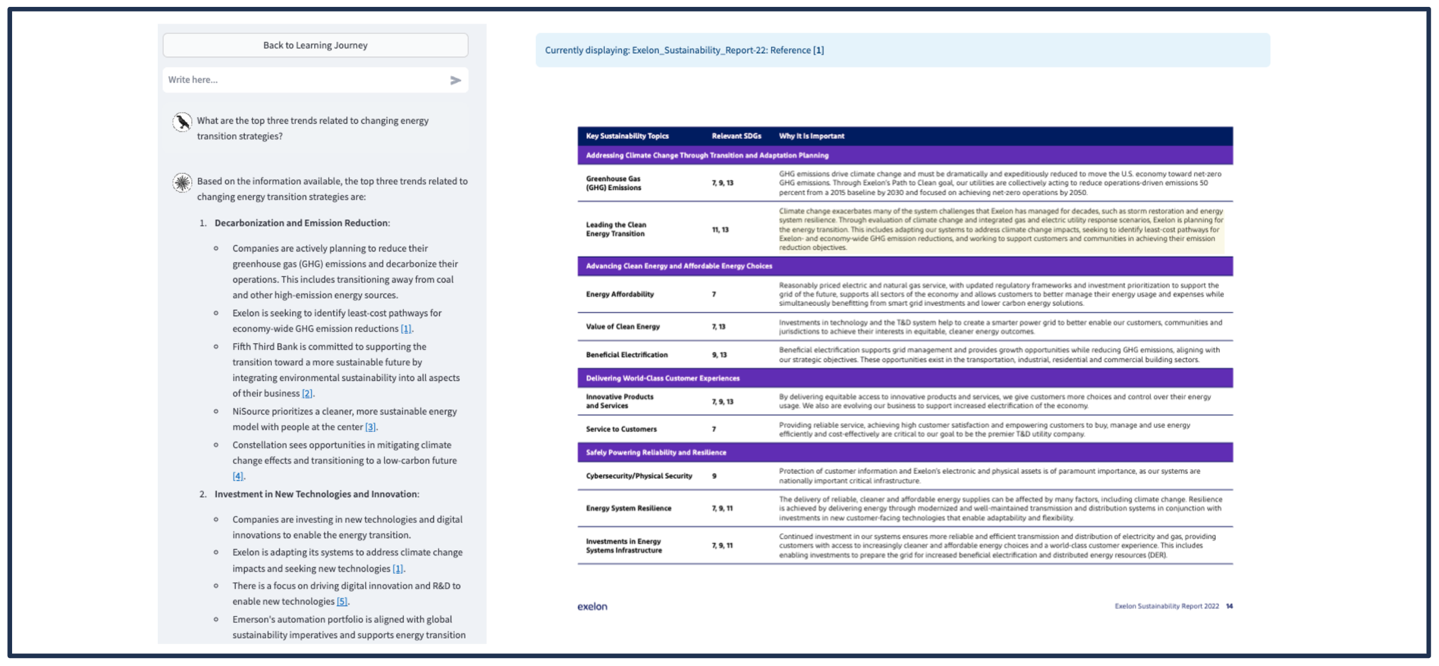Image resolution: width=1439 pixels, height=666 pixels.
Task: Click the 'Exelon Sustainability Report 2022' footer text
Action: click(x=1166, y=606)
